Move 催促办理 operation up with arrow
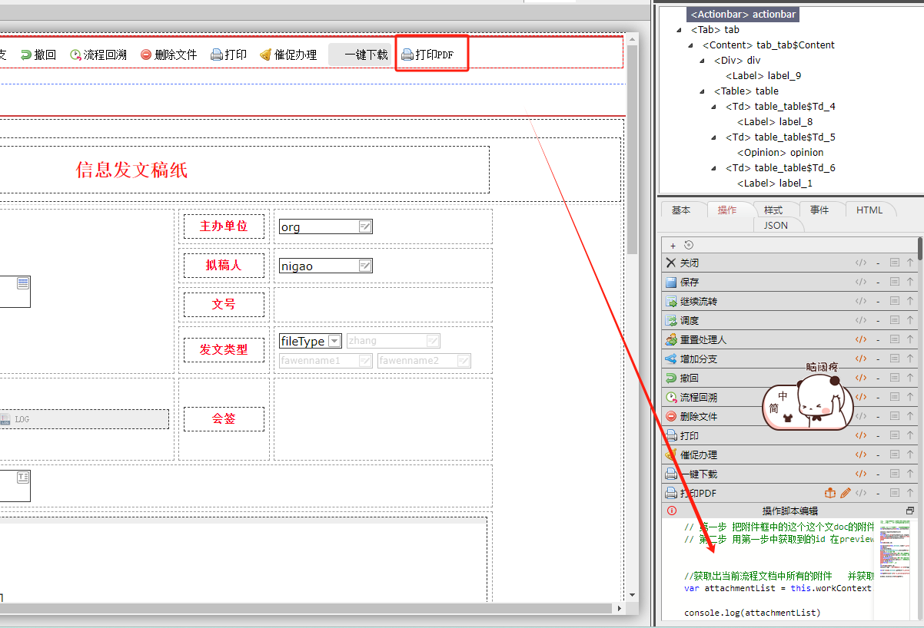The height and width of the screenshot is (628, 924). [x=910, y=454]
